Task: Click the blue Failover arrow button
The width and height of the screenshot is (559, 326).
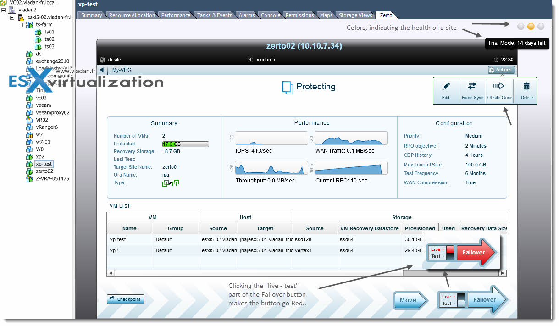Action: (x=488, y=300)
